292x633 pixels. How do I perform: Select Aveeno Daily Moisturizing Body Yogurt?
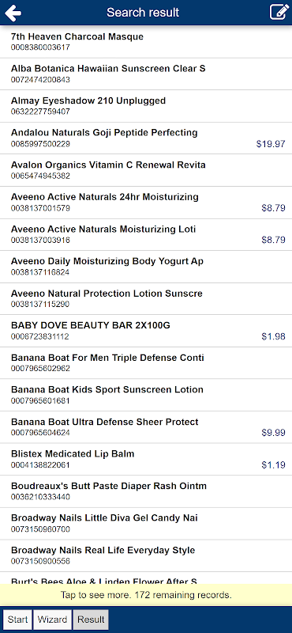146,267
